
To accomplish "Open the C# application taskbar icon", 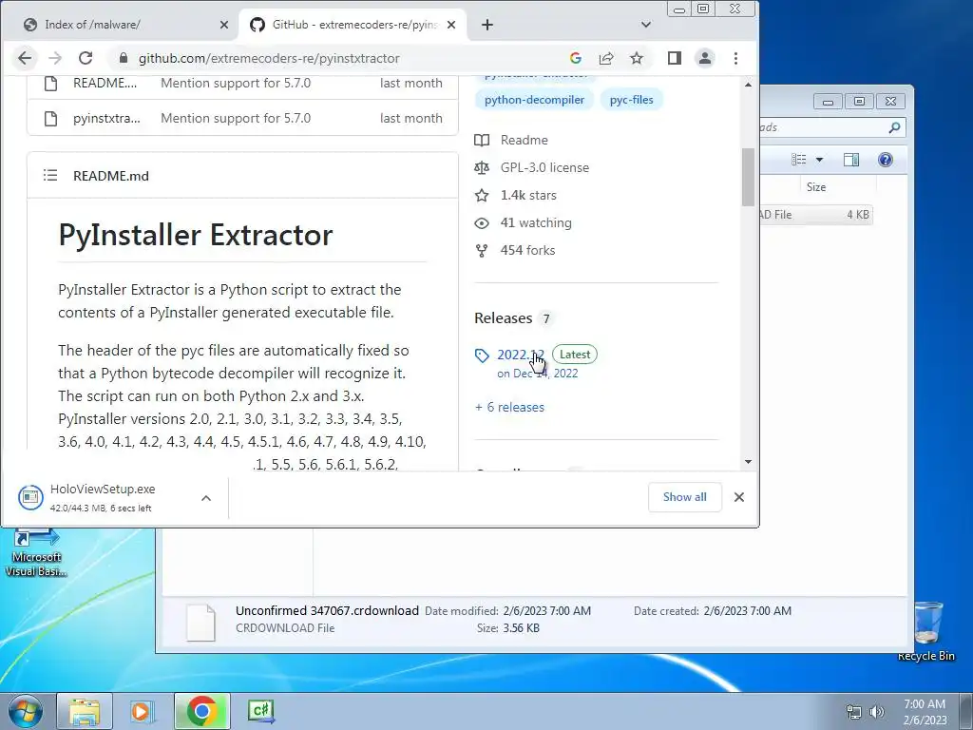I will click(260, 711).
